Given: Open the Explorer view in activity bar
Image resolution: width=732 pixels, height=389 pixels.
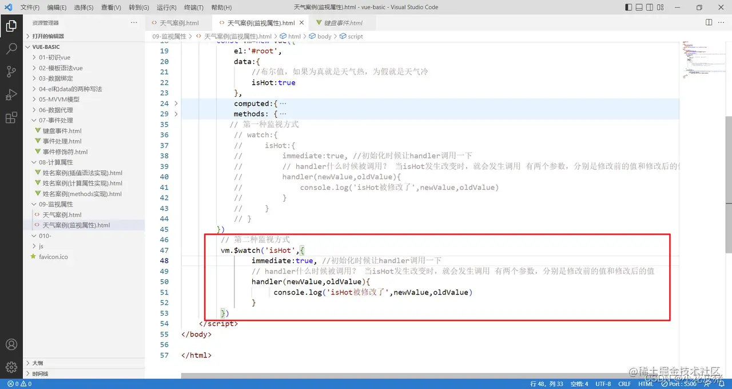Looking at the screenshot, I should (x=11, y=26).
